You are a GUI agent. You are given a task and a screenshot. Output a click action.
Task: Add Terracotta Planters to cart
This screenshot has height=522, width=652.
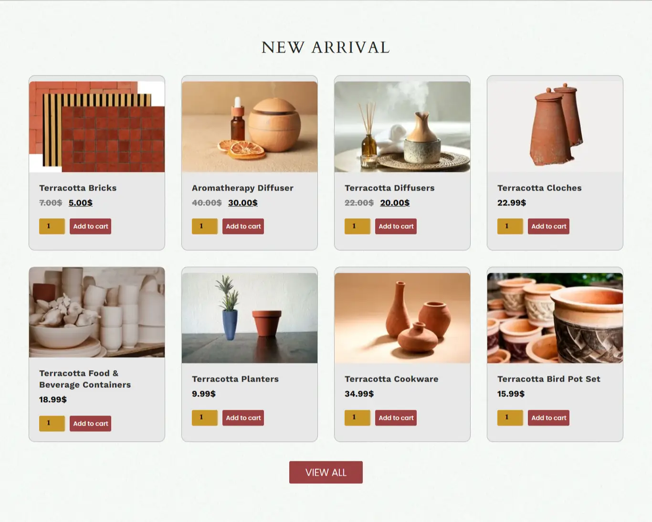click(243, 418)
